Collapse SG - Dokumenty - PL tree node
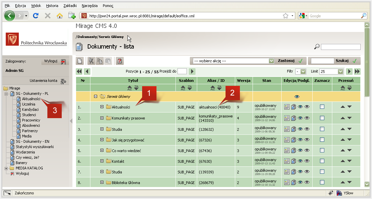 click(x=6, y=94)
